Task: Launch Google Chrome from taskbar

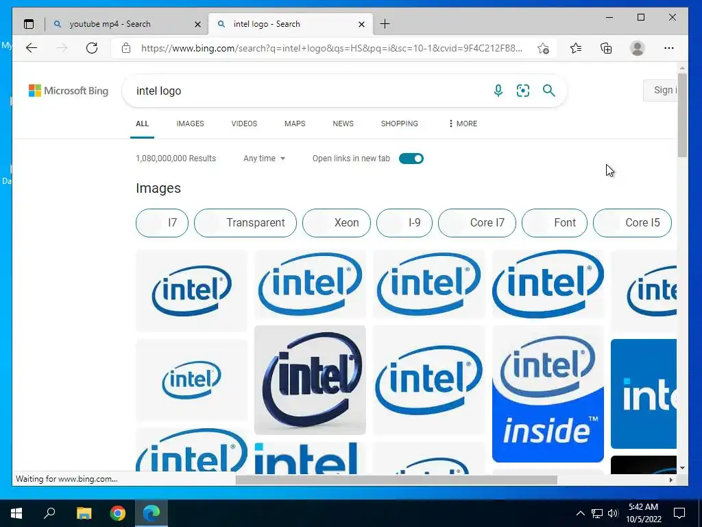Action: click(x=118, y=513)
